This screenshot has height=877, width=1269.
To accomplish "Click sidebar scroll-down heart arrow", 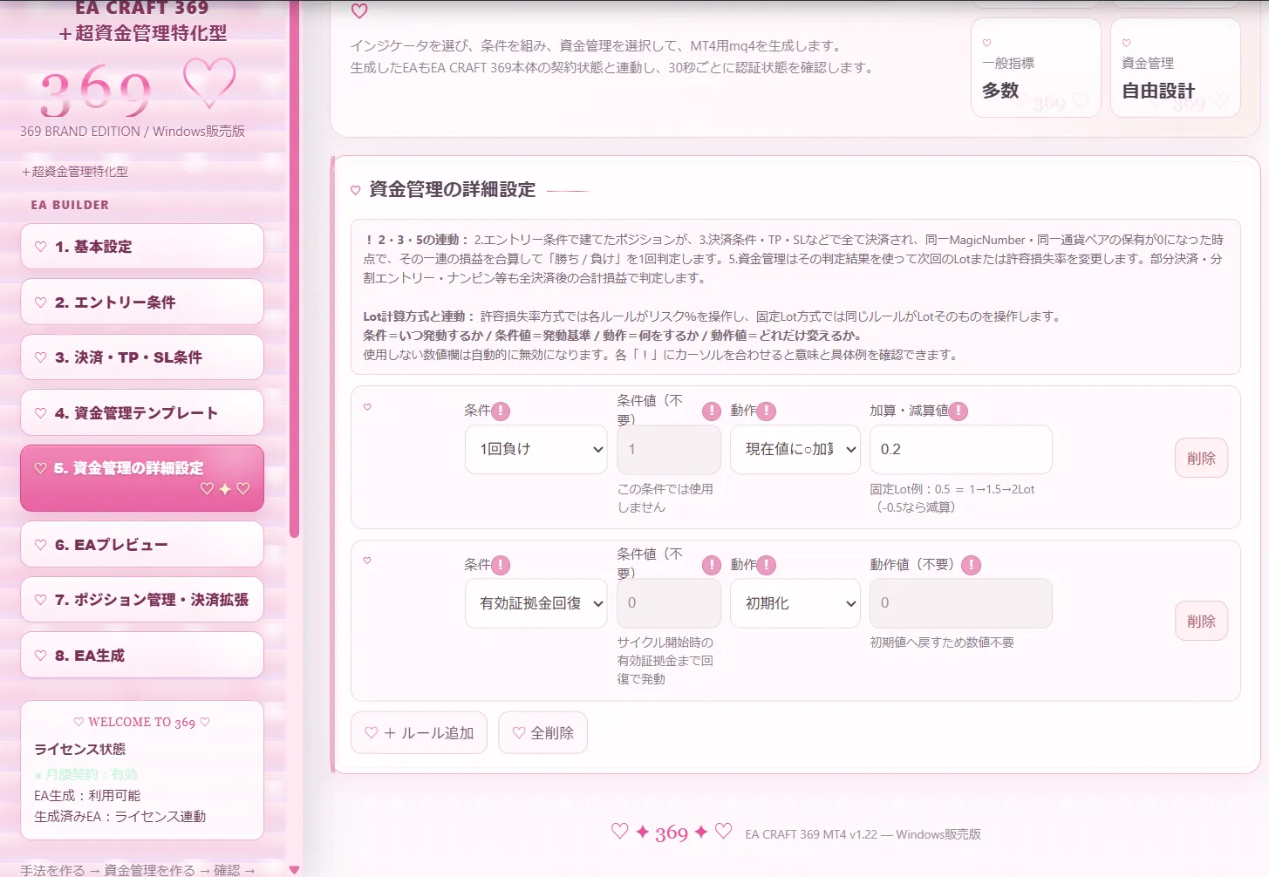I will click(x=295, y=869).
